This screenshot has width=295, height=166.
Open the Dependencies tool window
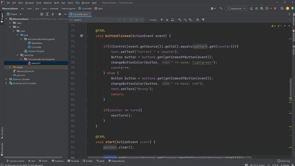[117, 161]
